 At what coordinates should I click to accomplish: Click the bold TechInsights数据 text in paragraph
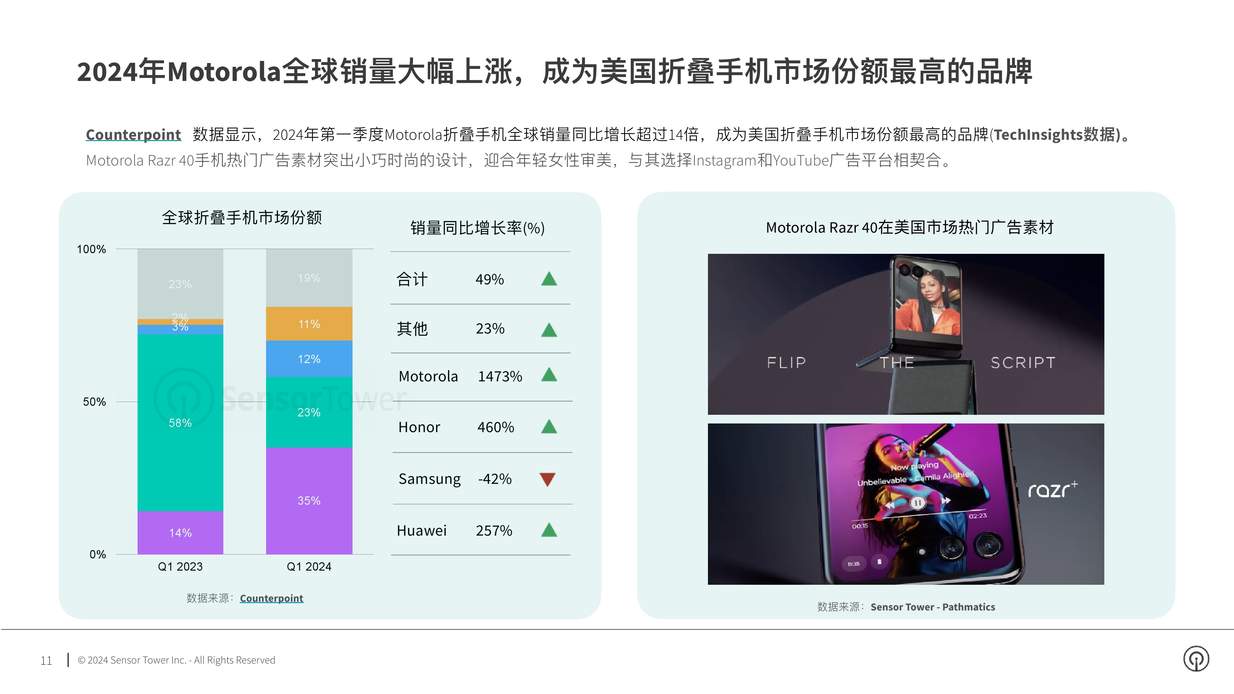click(x=1056, y=135)
